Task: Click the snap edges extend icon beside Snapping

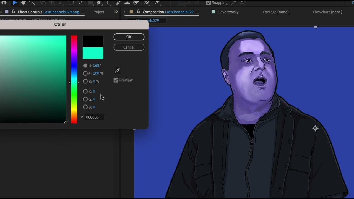Action: point(234,3)
